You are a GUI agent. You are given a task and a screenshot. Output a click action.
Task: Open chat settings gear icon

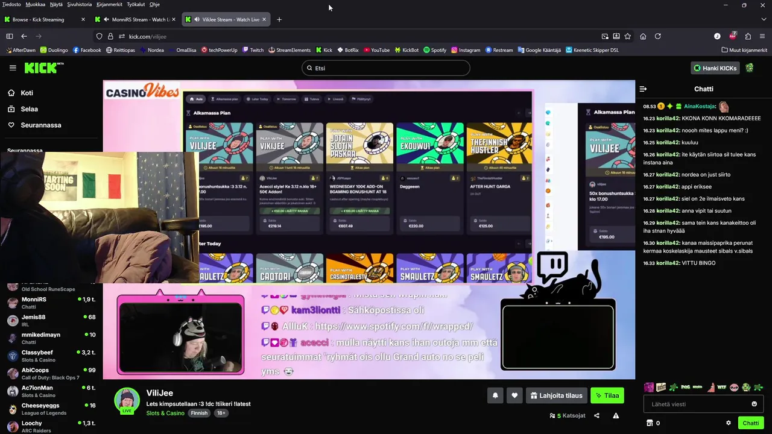coord(729,423)
